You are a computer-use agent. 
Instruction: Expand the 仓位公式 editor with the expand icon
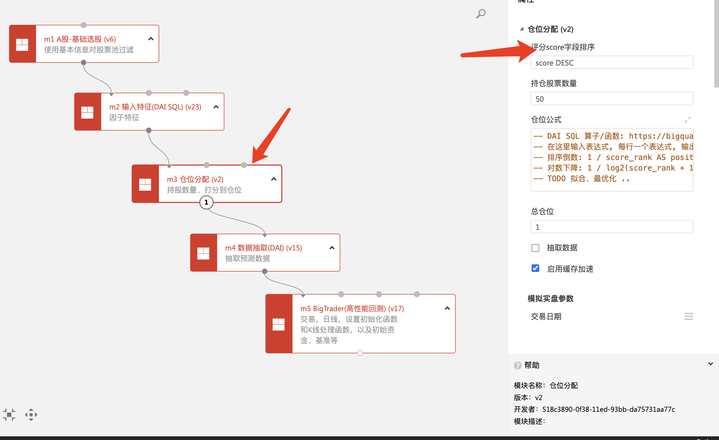point(688,120)
